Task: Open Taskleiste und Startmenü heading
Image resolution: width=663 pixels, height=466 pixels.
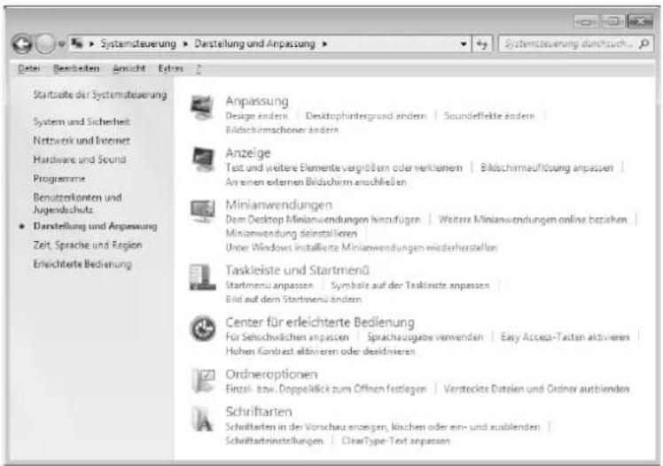Action: 297,270
